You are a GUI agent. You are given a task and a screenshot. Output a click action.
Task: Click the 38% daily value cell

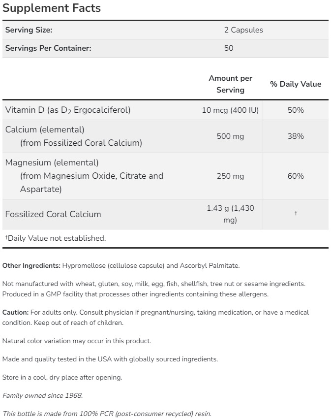tap(296, 136)
